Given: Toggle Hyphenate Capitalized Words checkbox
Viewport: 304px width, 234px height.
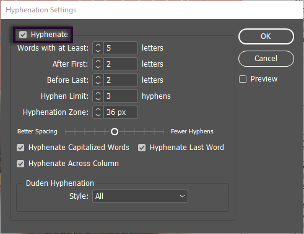Looking at the screenshot, I should pos(20,148).
